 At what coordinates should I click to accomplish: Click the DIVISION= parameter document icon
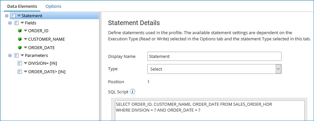coord(20,63)
